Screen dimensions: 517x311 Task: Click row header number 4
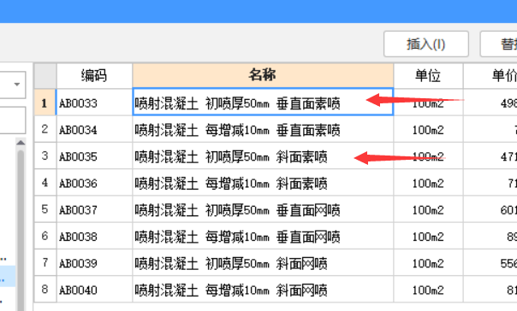pos(45,183)
